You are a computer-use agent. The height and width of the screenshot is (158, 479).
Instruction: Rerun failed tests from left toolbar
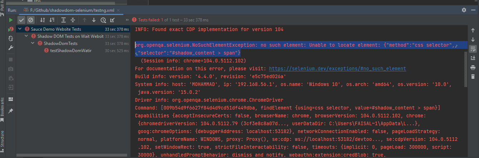coord(11,29)
